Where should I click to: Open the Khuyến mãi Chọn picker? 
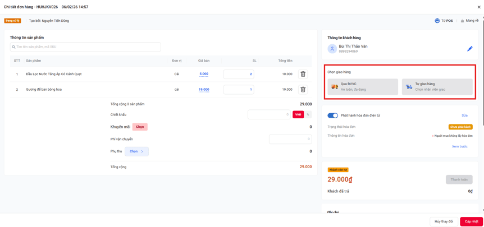[140, 127]
